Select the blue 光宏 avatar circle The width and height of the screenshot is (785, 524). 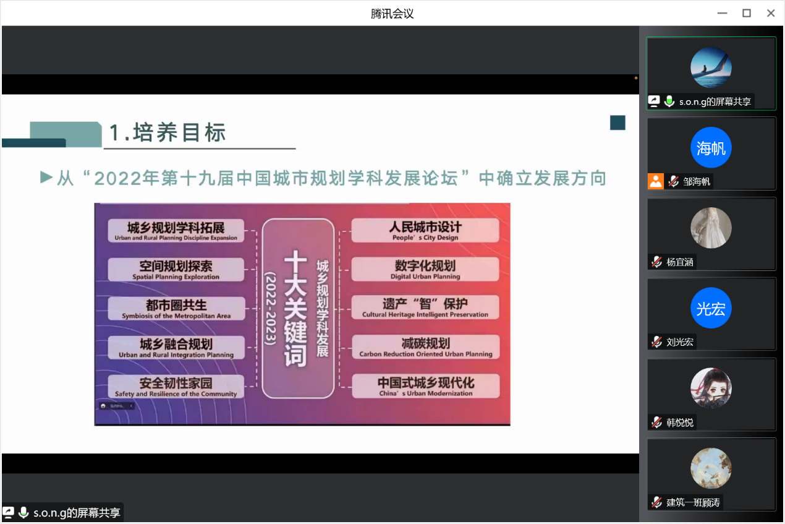click(x=711, y=308)
